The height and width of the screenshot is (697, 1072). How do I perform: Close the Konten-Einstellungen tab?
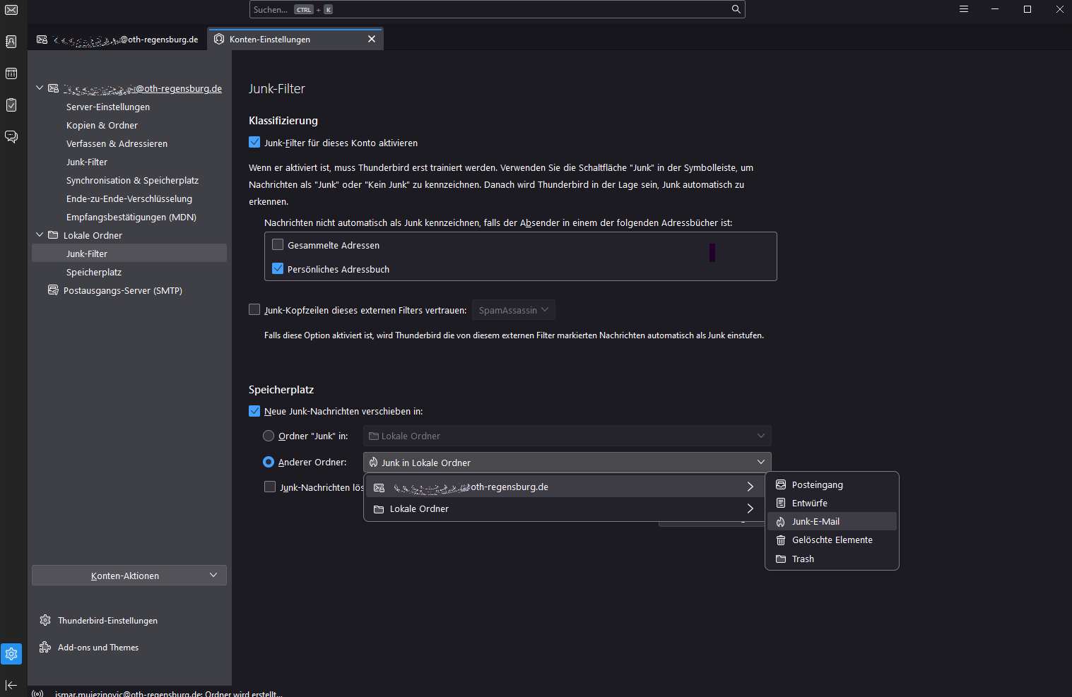click(372, 40)
